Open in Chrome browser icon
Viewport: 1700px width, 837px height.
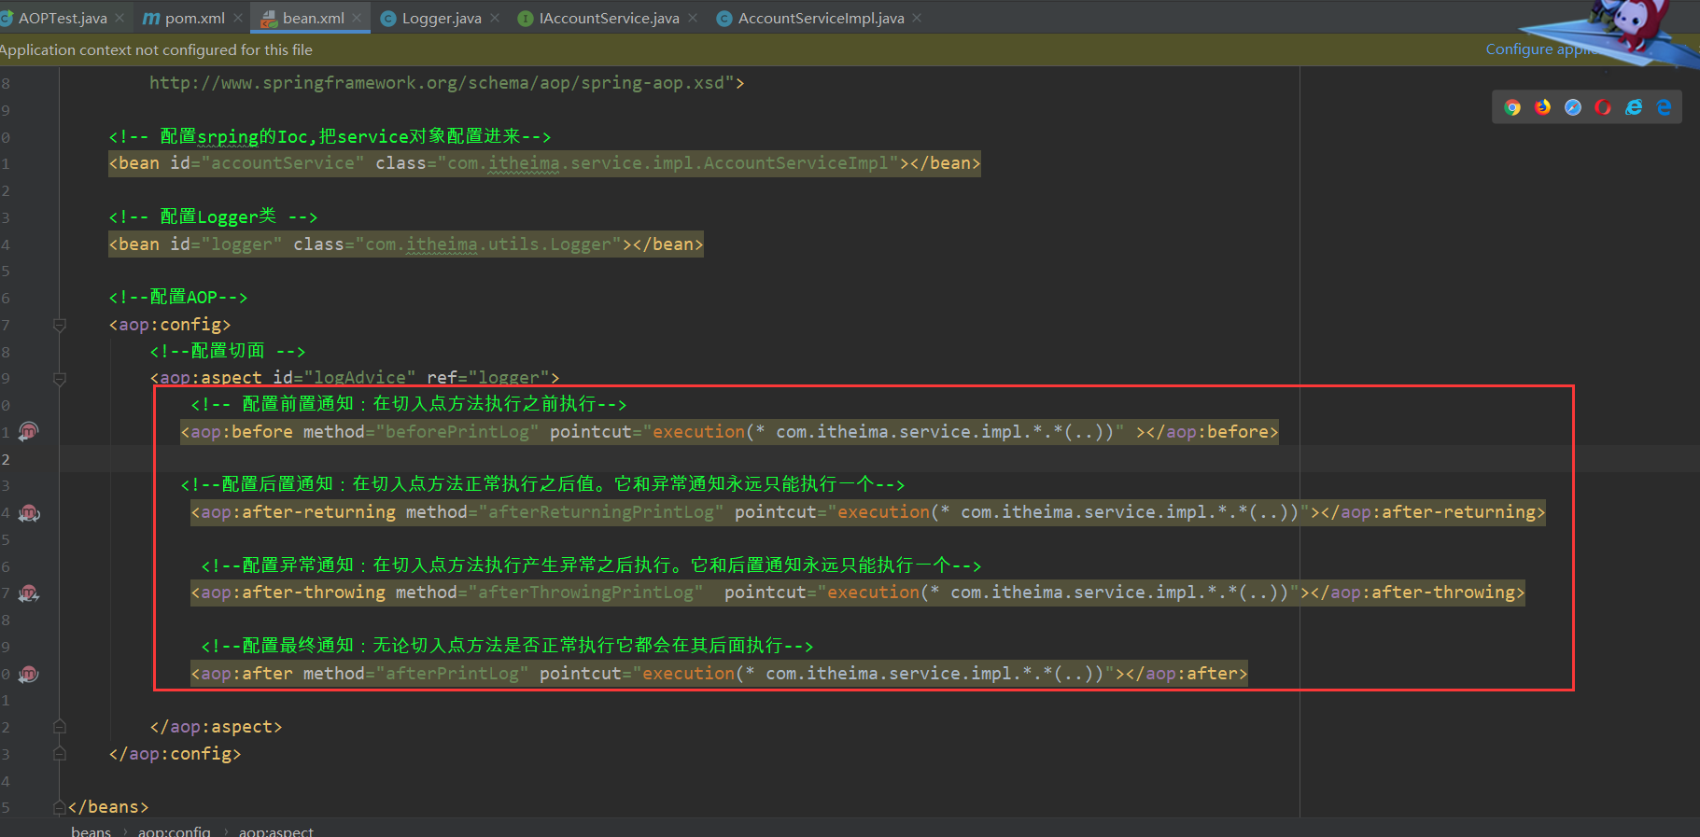[x=1512, y=107]
